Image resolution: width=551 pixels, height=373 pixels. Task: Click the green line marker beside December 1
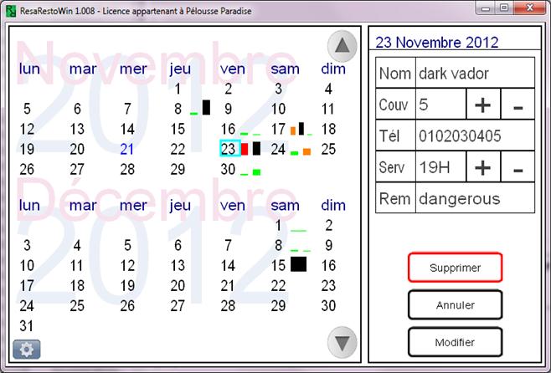pyautogui.click(x=299, y=231)
